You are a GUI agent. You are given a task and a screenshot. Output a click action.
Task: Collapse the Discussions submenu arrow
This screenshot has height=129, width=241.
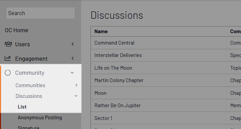76,96
